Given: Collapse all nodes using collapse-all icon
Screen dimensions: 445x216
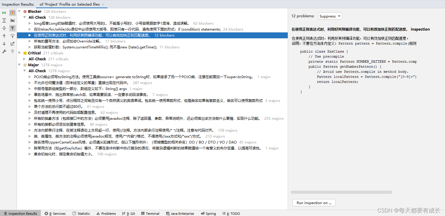Looking at the screenshot, I should 4,28.
